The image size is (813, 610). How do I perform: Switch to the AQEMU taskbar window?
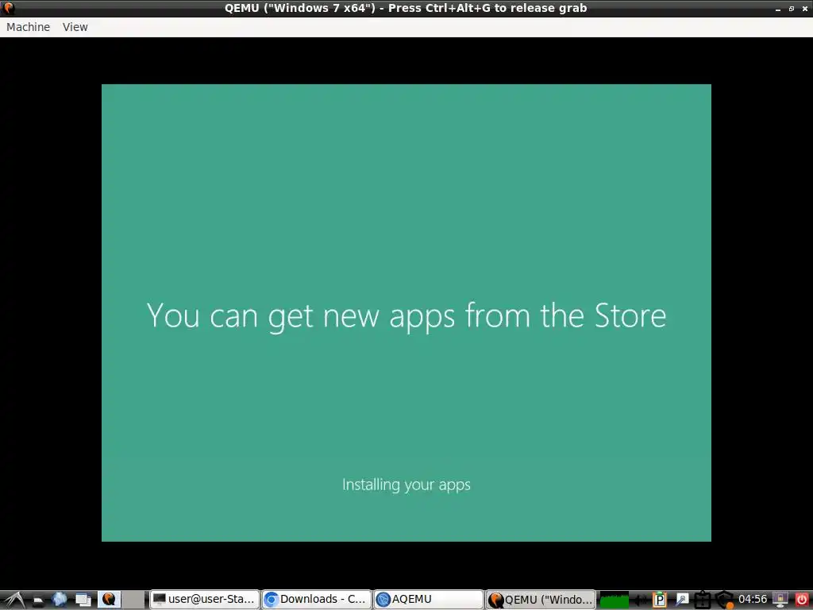pos(429,600)
